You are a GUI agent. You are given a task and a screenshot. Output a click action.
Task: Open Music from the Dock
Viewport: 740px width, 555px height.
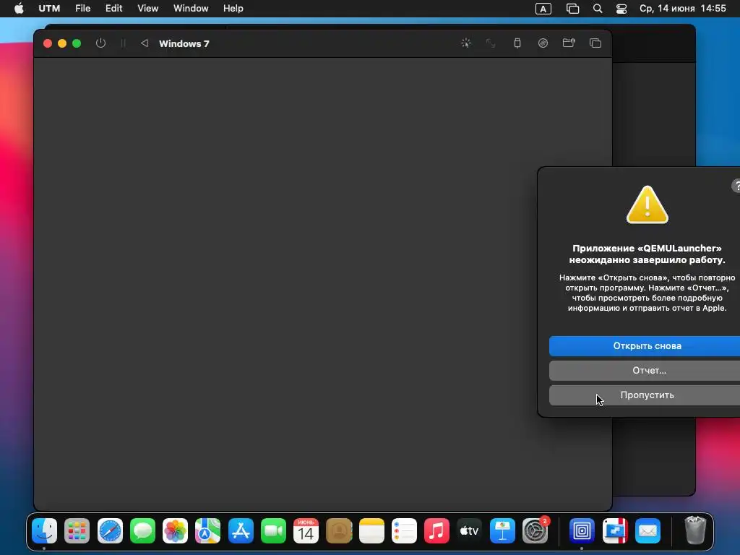pyautogui.click(x=436, y=531)
